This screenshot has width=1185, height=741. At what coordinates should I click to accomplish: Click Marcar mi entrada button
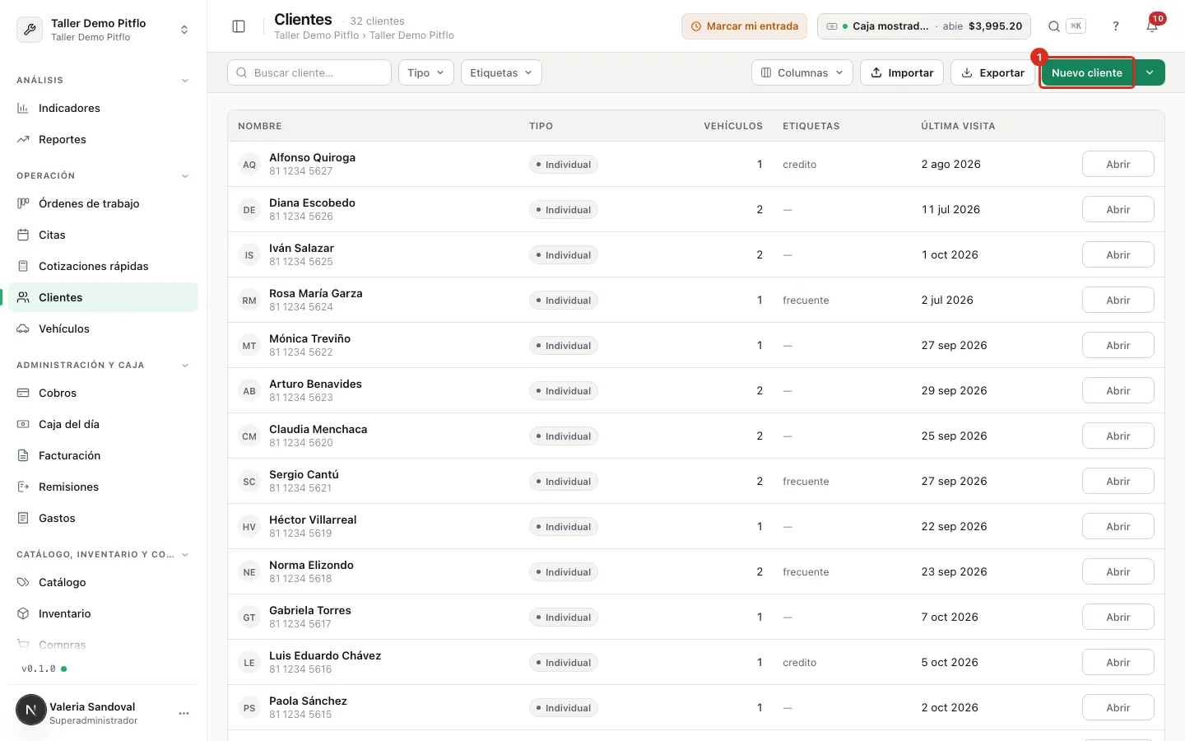pos(744,26)
